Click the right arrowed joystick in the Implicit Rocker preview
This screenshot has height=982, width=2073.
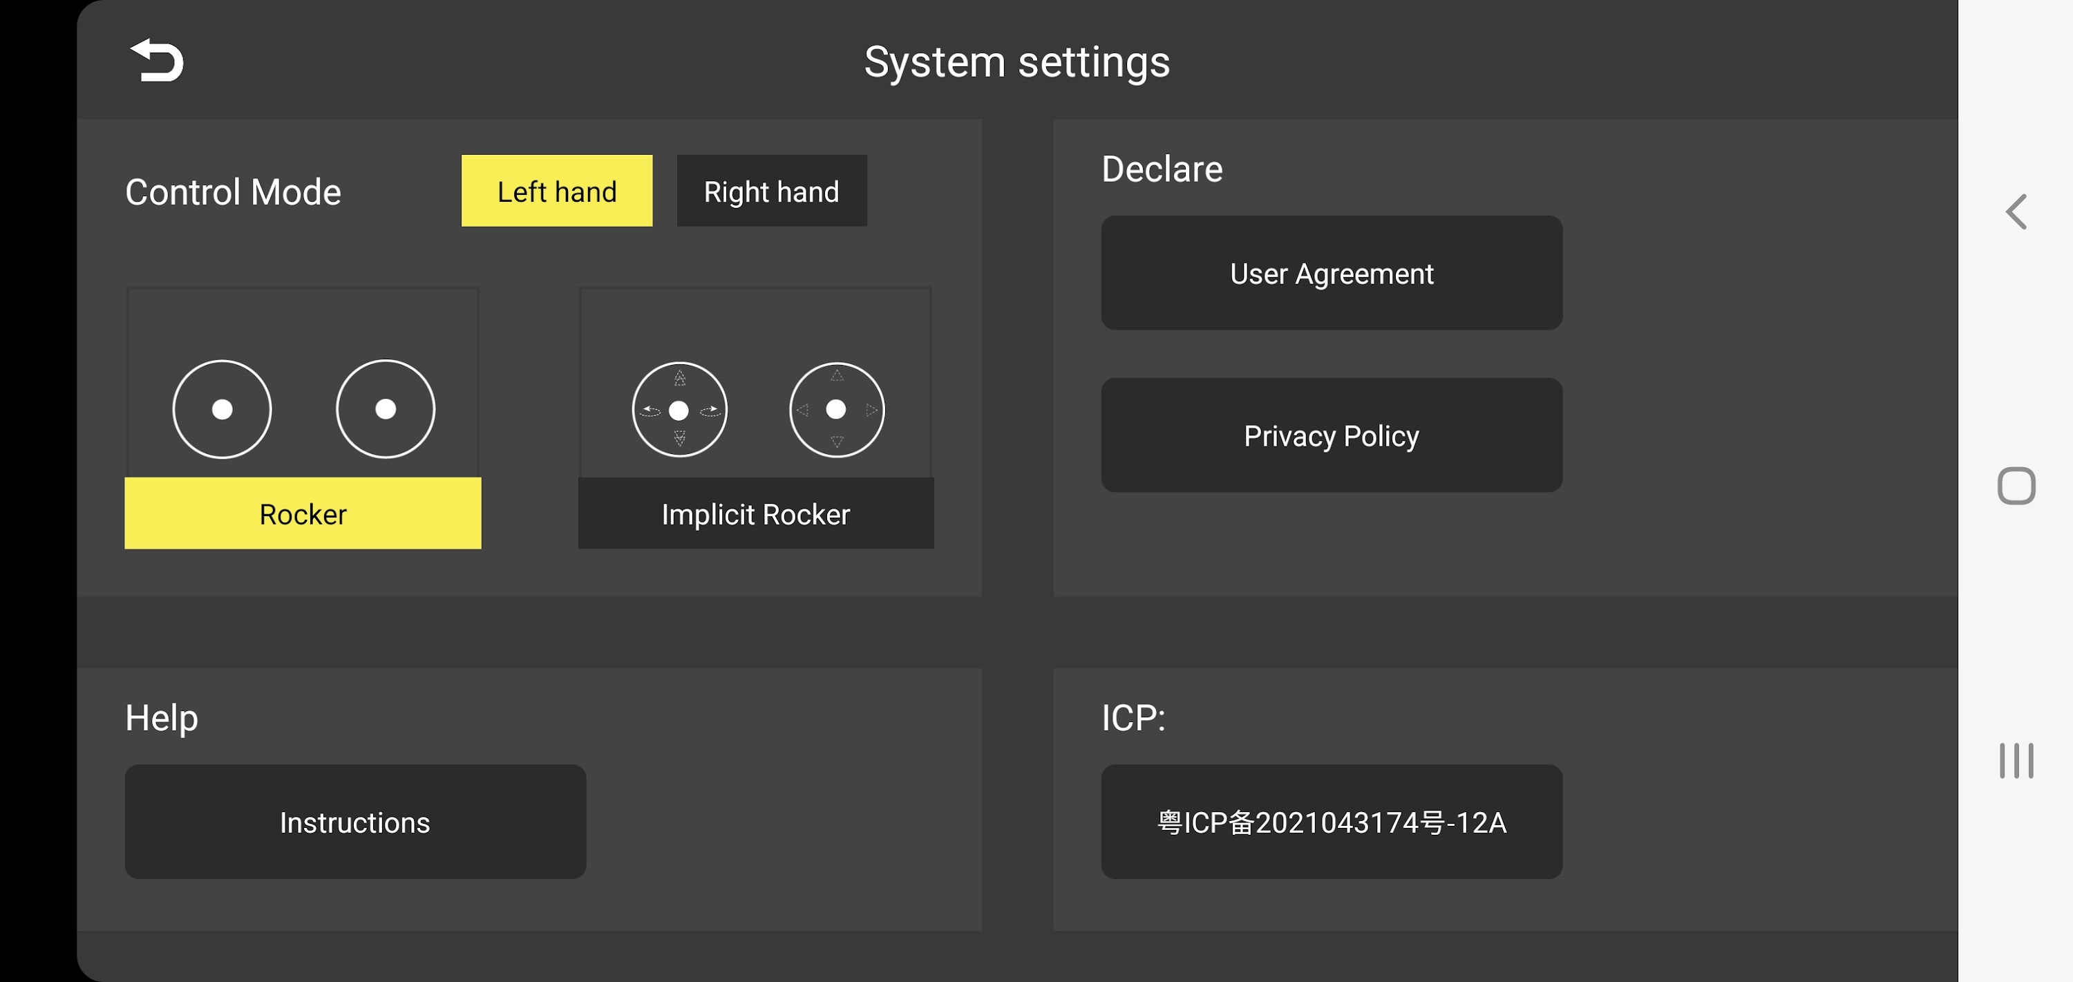(836, 410)
